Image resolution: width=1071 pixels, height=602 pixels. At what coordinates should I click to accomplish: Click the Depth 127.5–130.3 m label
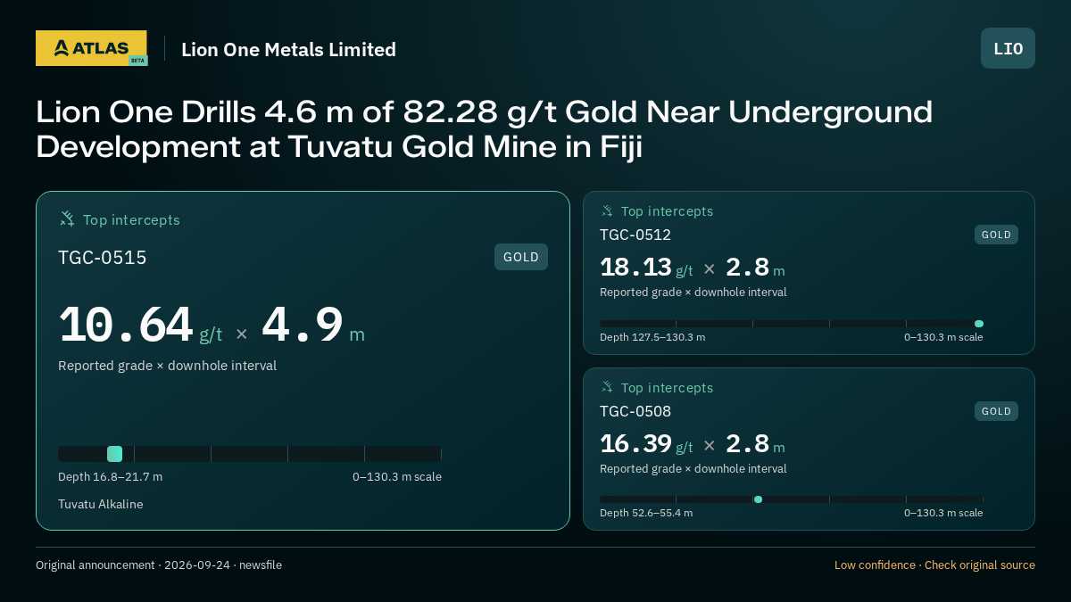[652, 337]
